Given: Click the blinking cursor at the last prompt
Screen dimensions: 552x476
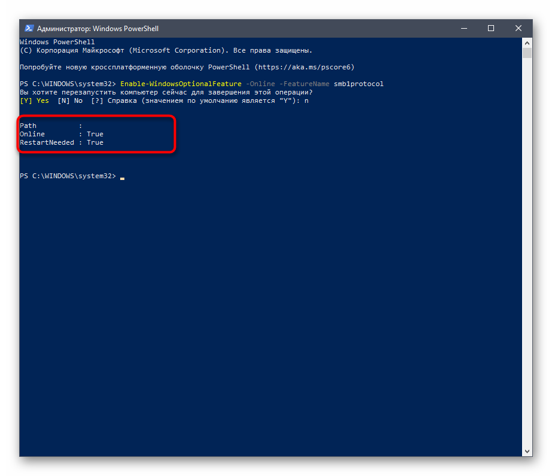Looking at the screenshot, I should [x=122, y=177].
